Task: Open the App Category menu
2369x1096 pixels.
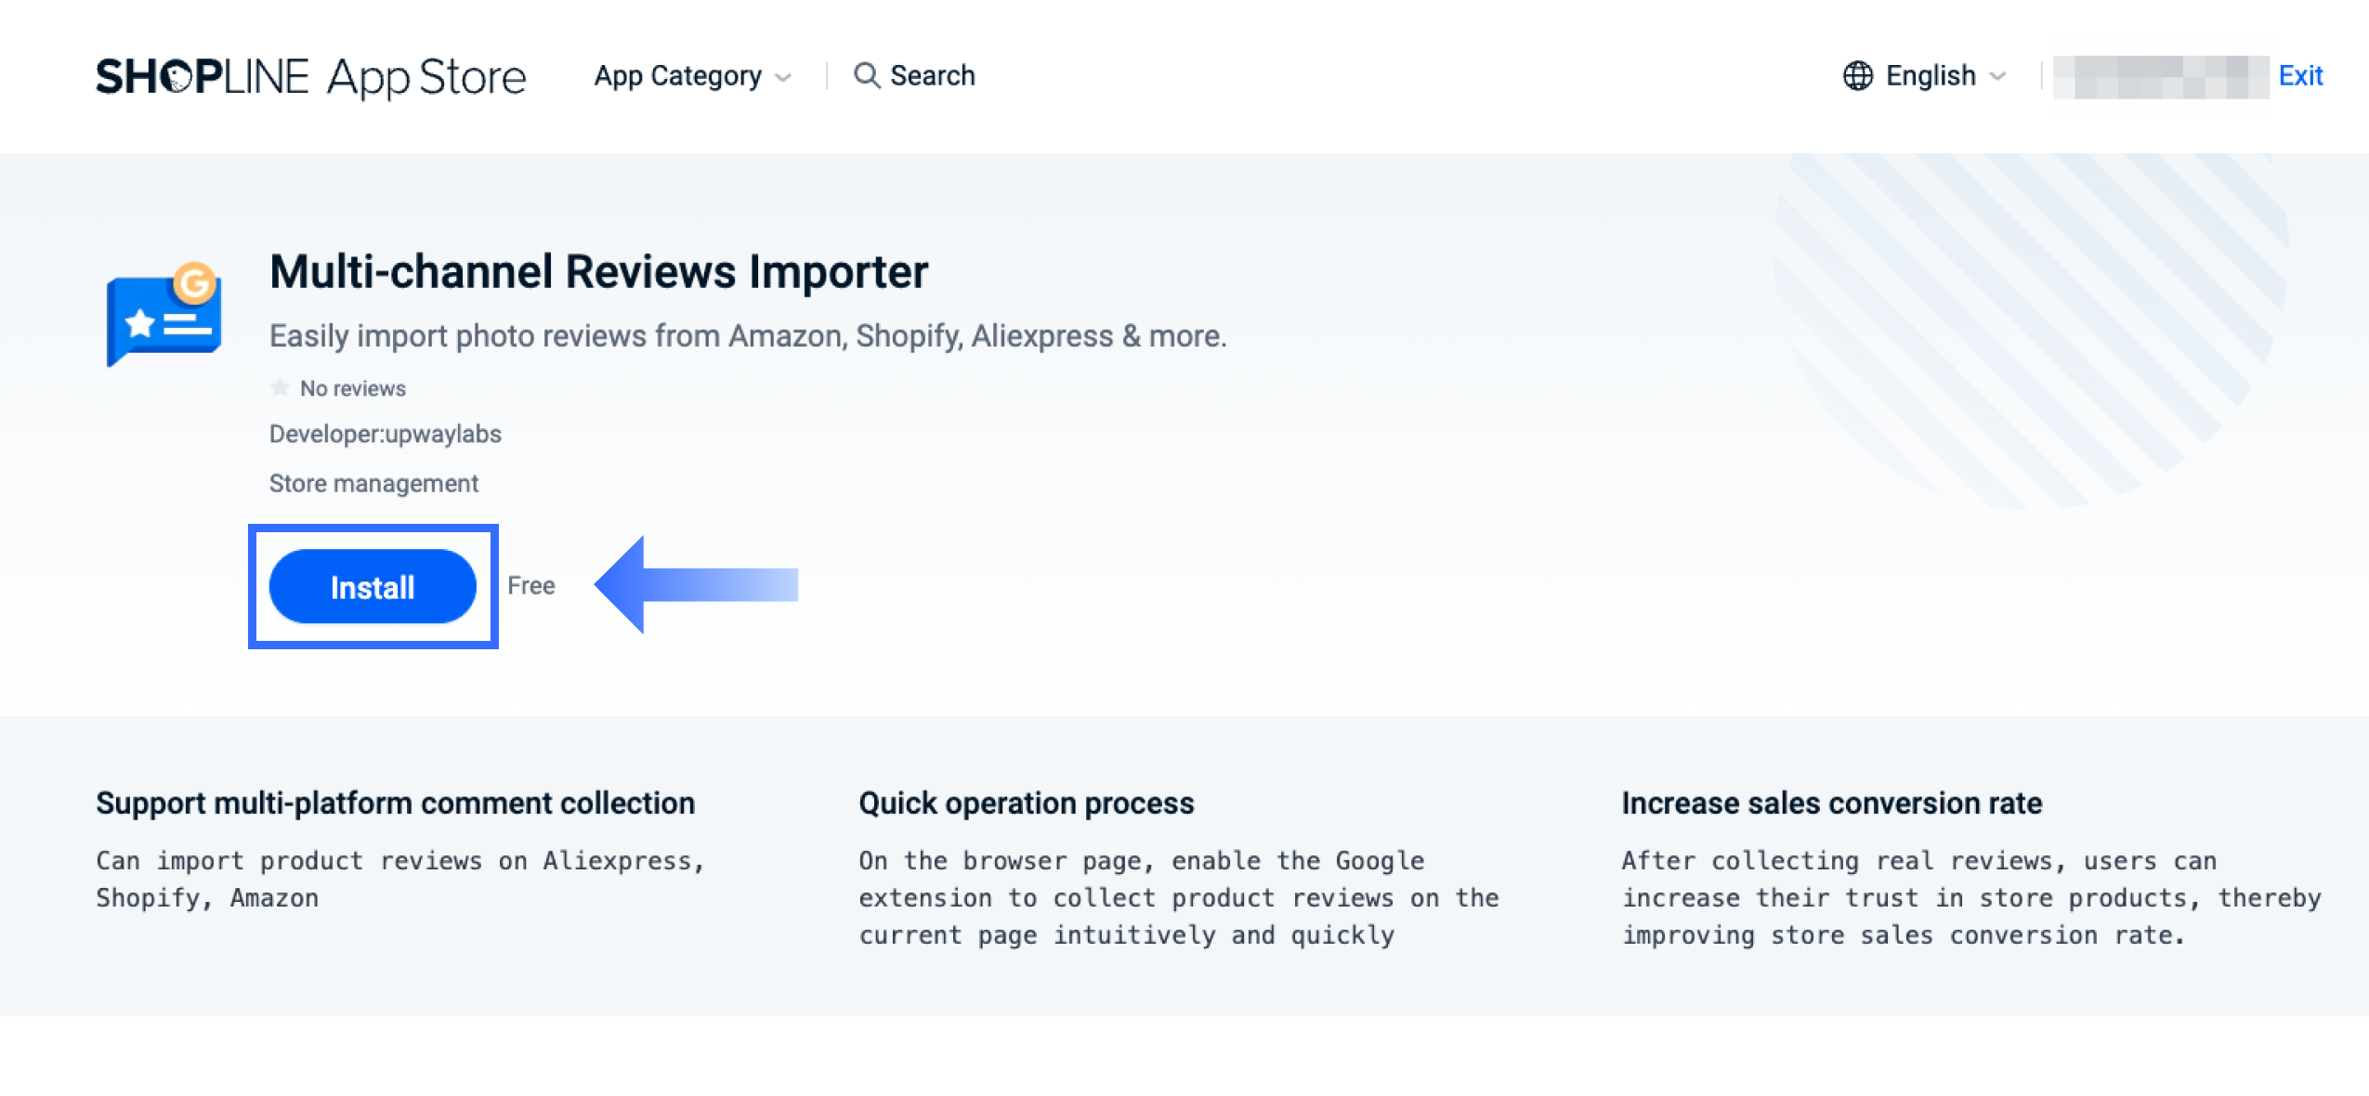Action: pyautogui.click(x=677, y=75)
